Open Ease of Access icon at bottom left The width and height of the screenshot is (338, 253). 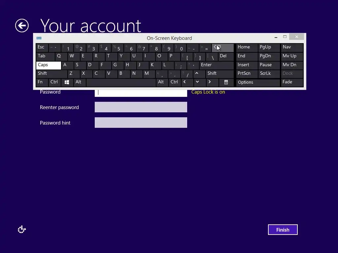click(22, 230)
